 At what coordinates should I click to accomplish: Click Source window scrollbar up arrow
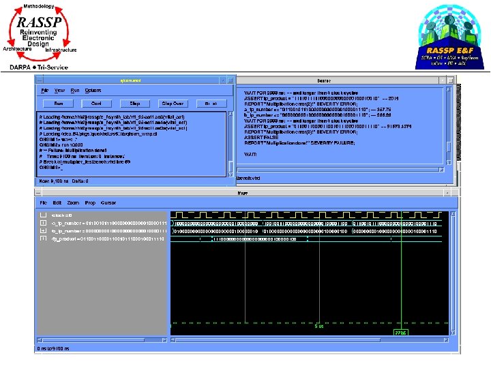pos(449,90)
